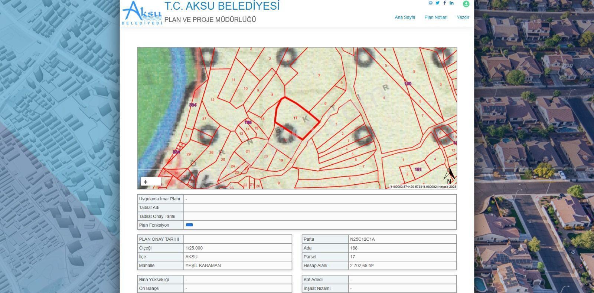Click the T.C. AKSU BELEDİYESİ title
The height and width of the screenshot is (293, 594).
pos(222,6)
